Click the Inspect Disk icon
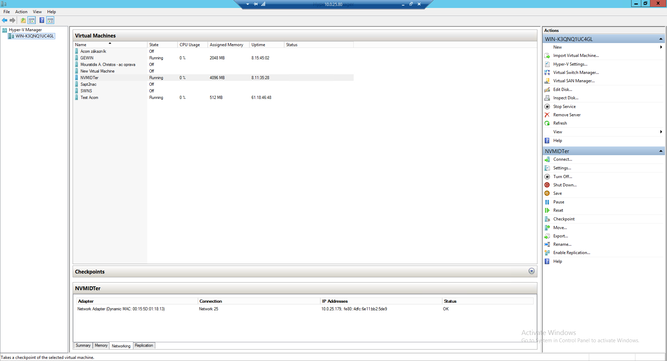 click(547, 98)
